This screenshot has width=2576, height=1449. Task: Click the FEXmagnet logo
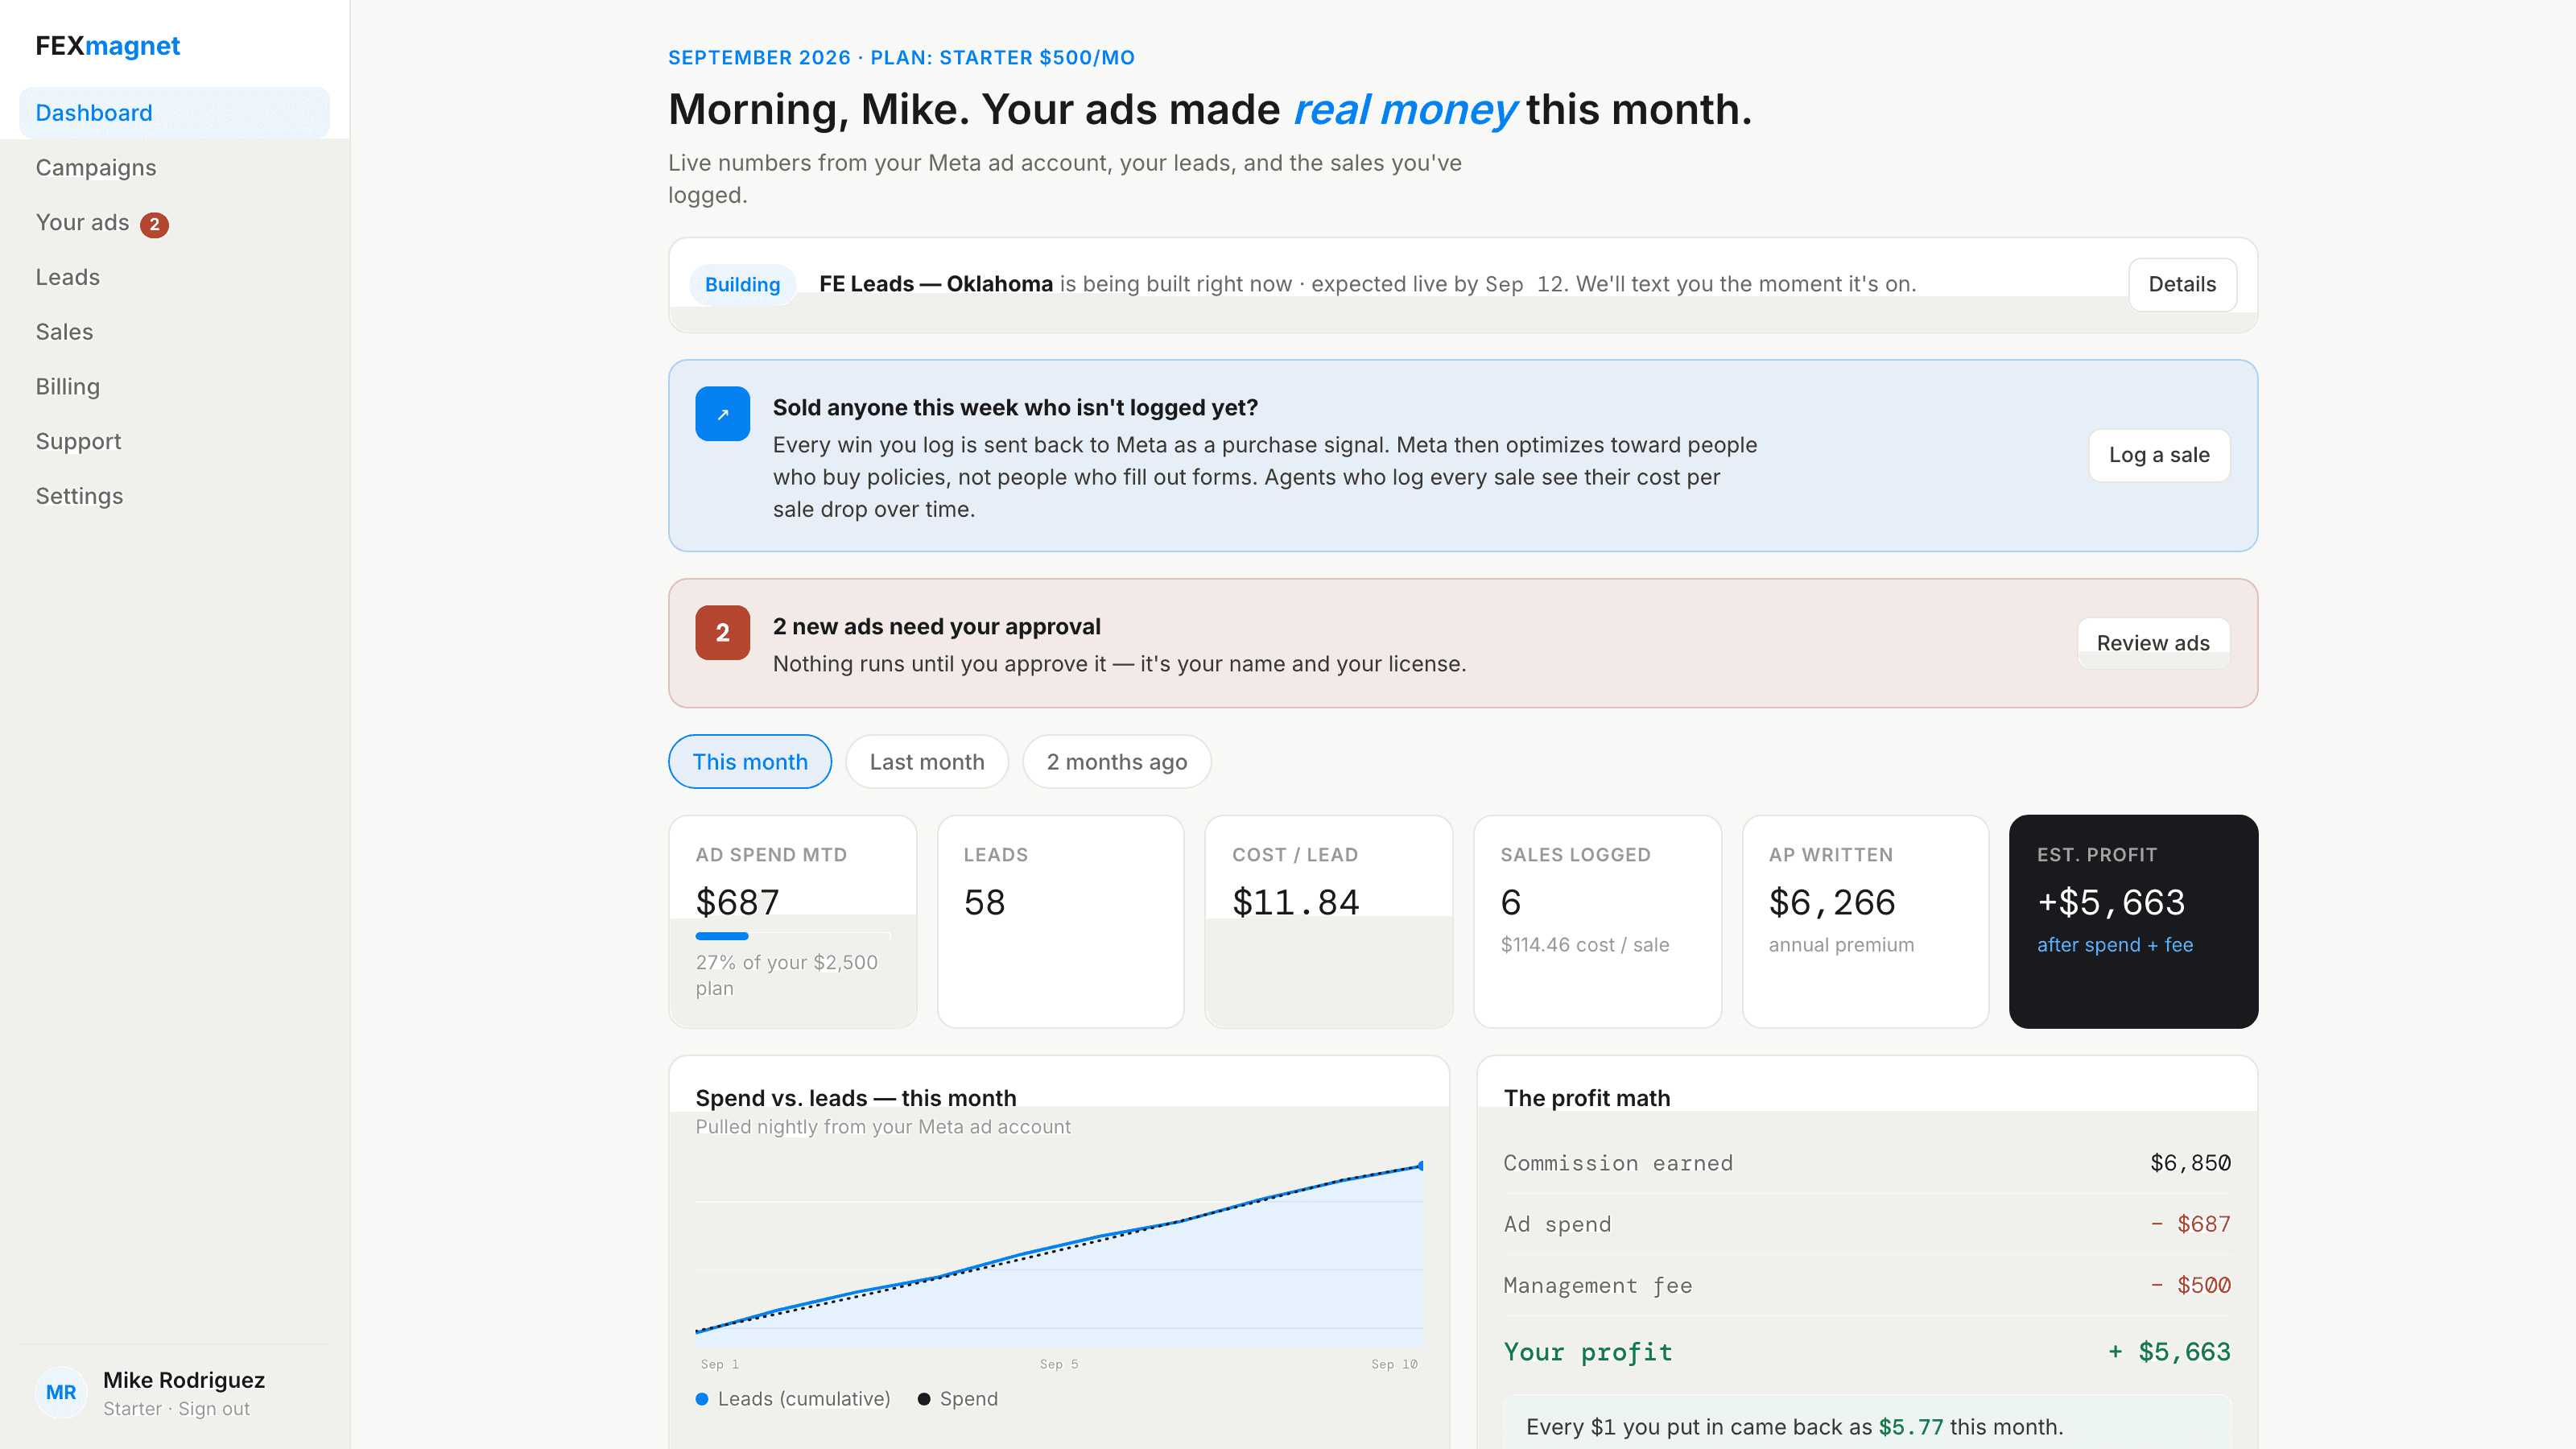pyautogui.click(x=108, y=46)
